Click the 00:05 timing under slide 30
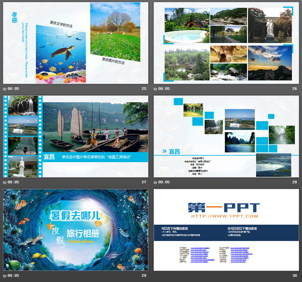The width and height of the screenshot is (302, 282). (x=164, y=275)
